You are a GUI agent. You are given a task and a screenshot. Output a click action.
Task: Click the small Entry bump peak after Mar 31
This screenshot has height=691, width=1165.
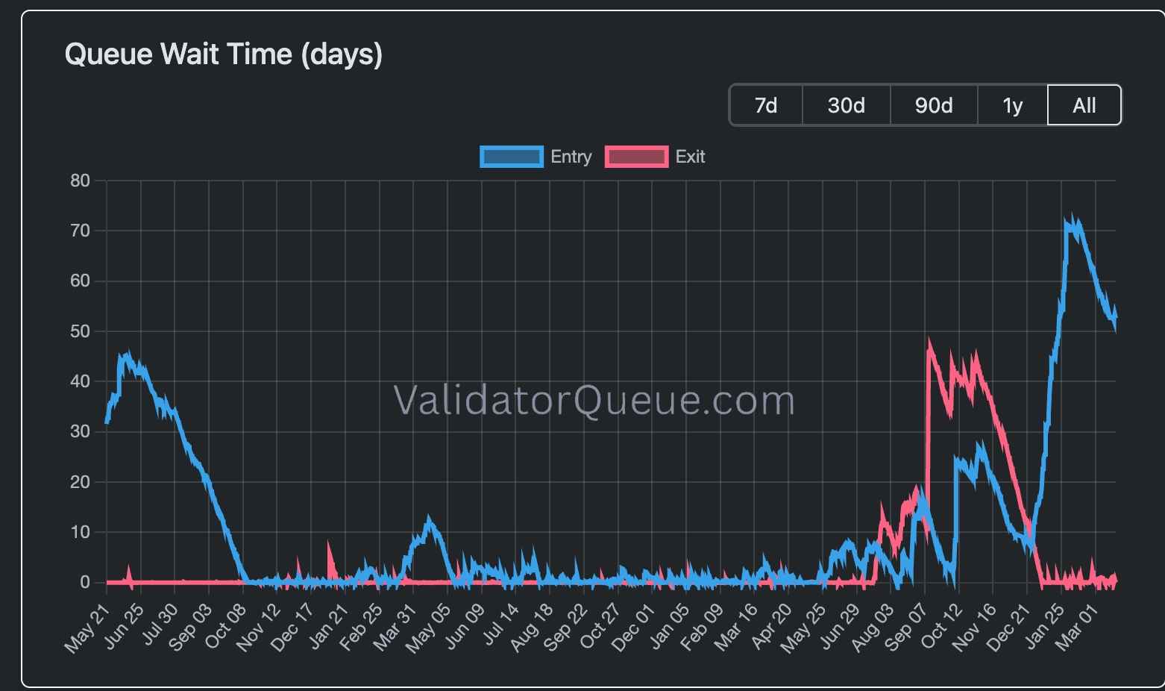[x=428, y=520]
